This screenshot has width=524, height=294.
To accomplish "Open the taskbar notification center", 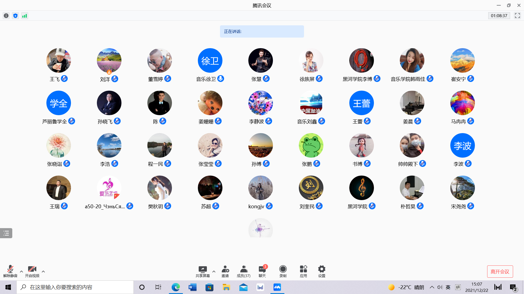I will point(513,287).
